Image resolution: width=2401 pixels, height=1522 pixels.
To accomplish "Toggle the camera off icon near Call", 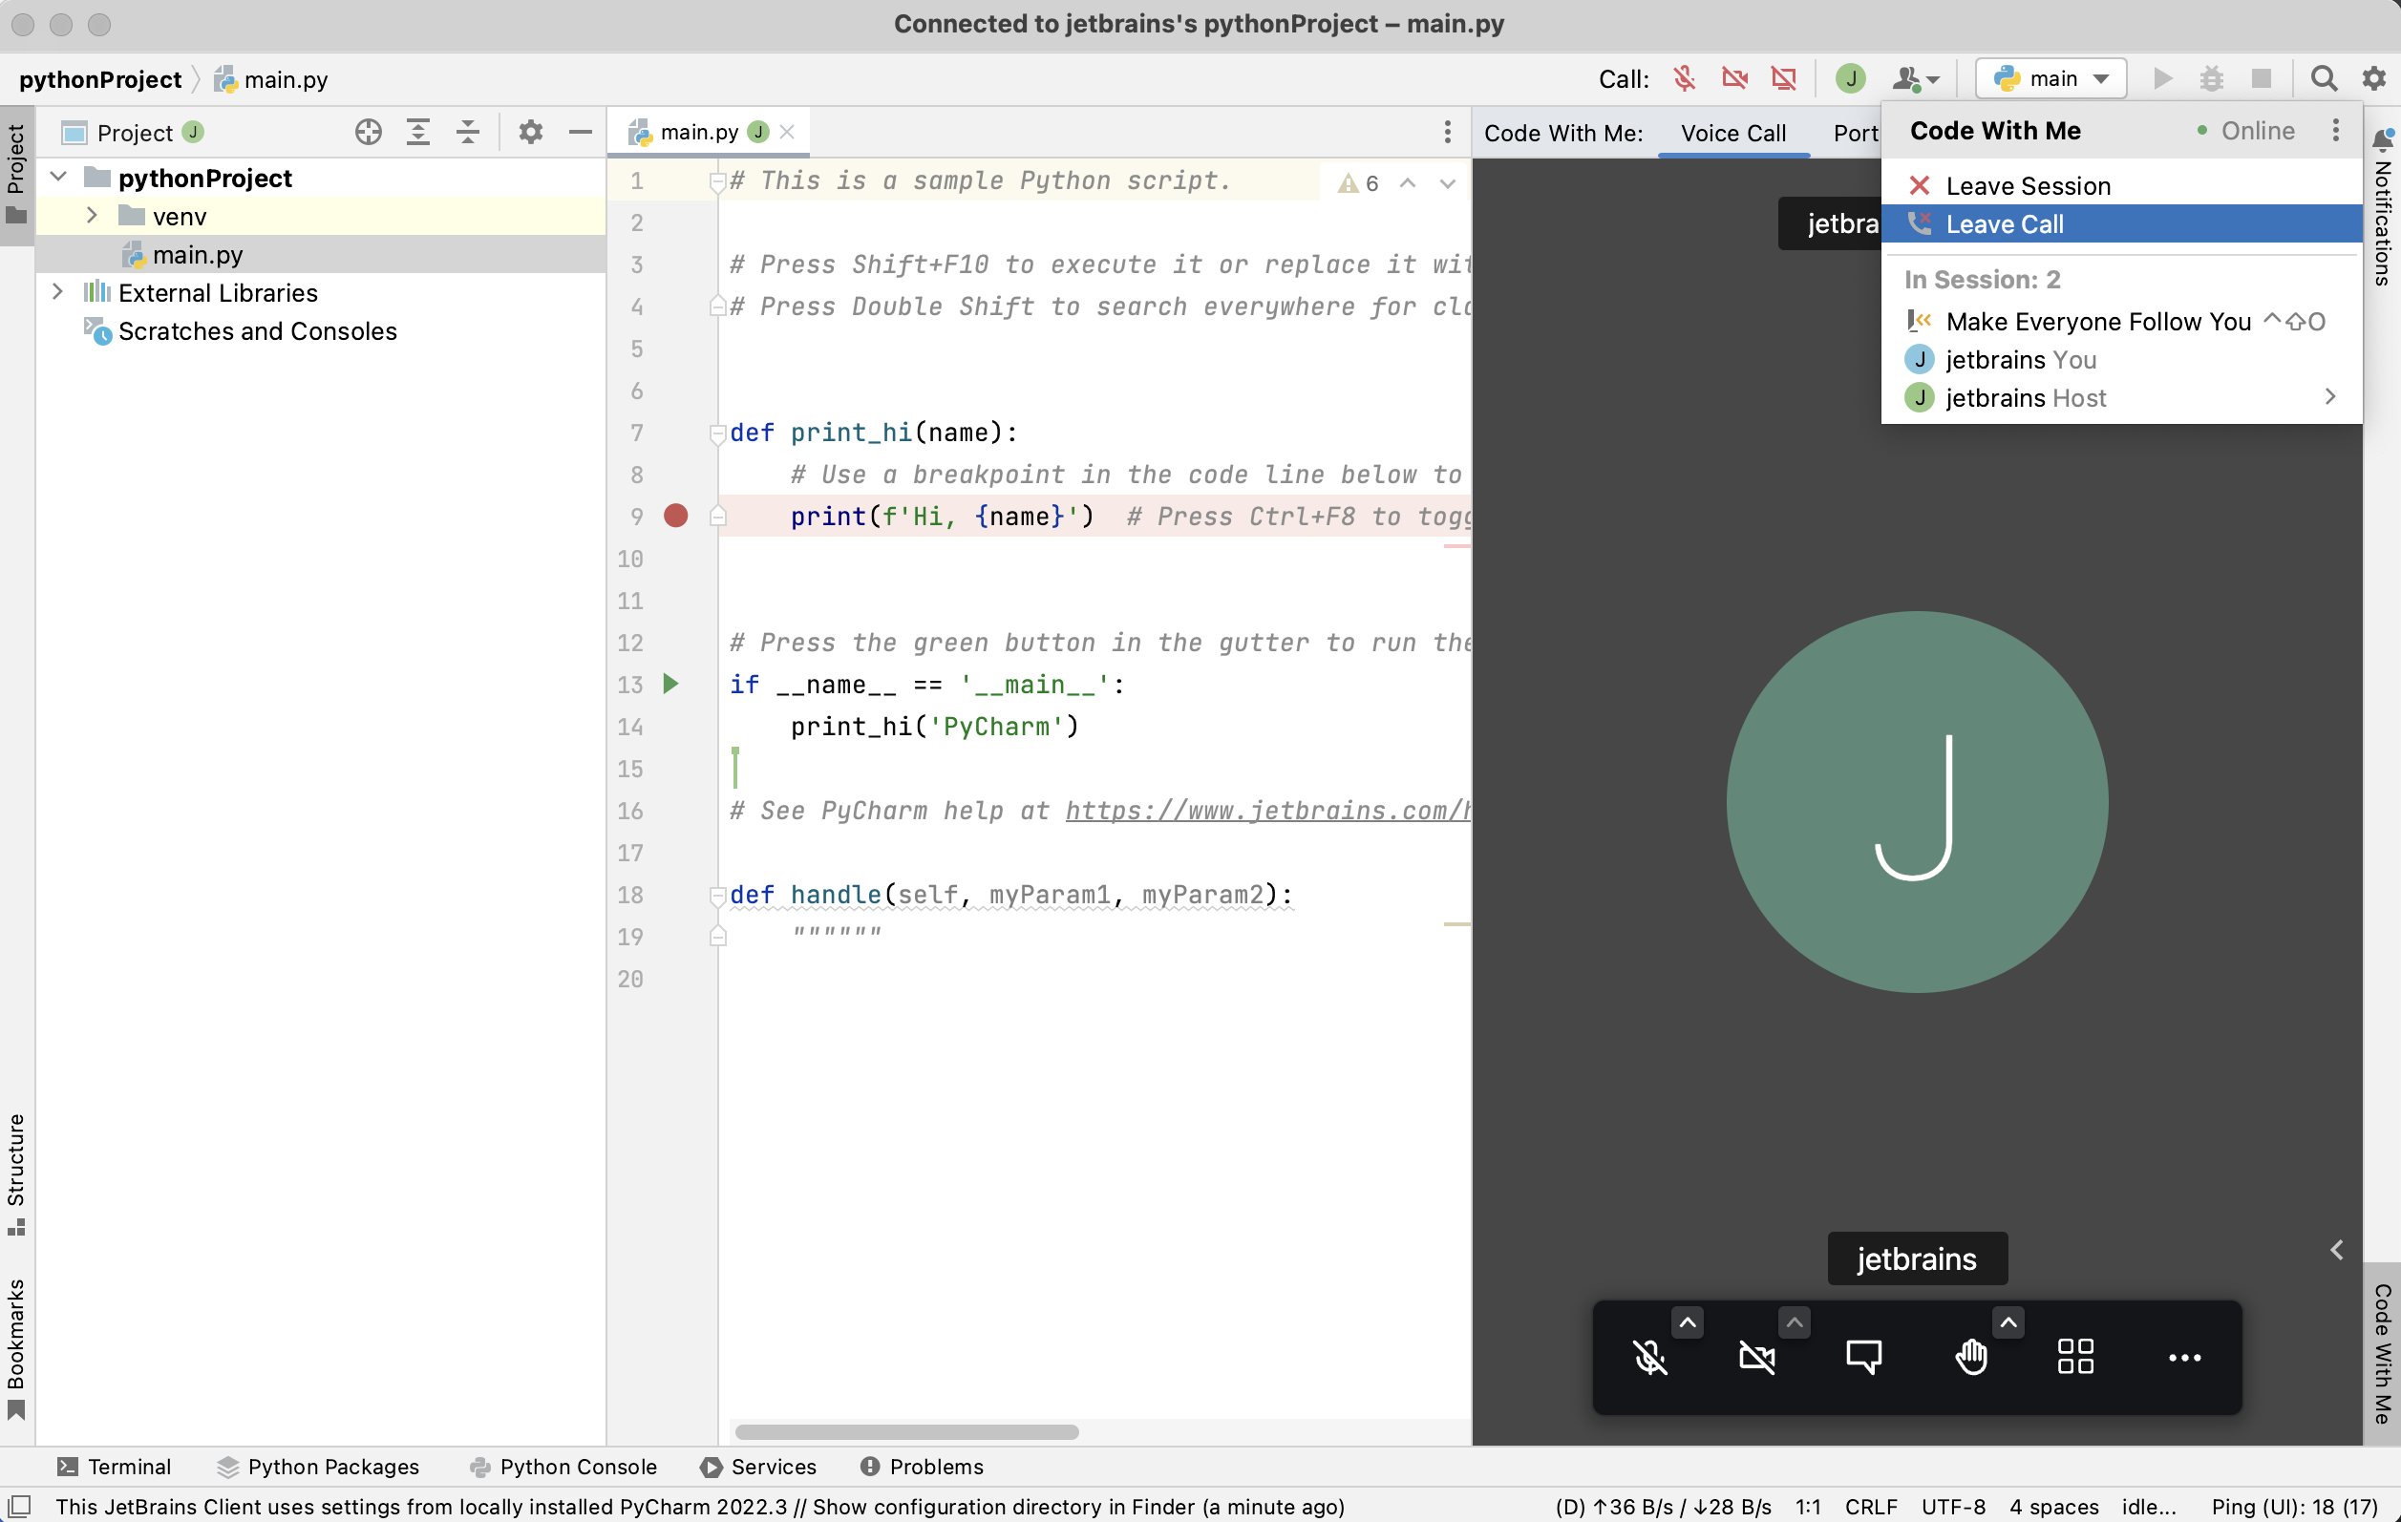I will pos(1734,77).
